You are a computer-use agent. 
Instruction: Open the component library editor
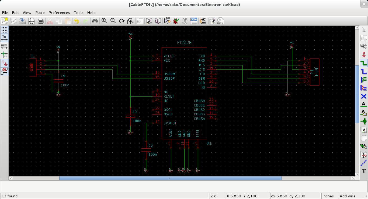[x=149, y=21]
